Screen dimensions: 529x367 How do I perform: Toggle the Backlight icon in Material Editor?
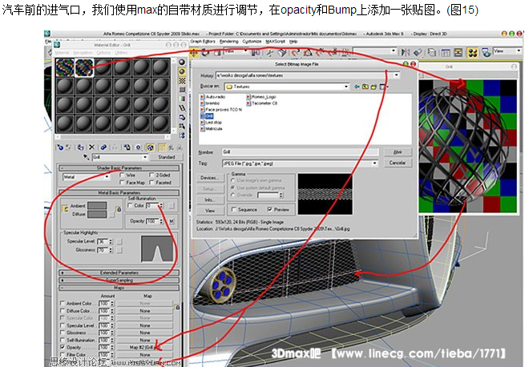(x=182, y=71)
